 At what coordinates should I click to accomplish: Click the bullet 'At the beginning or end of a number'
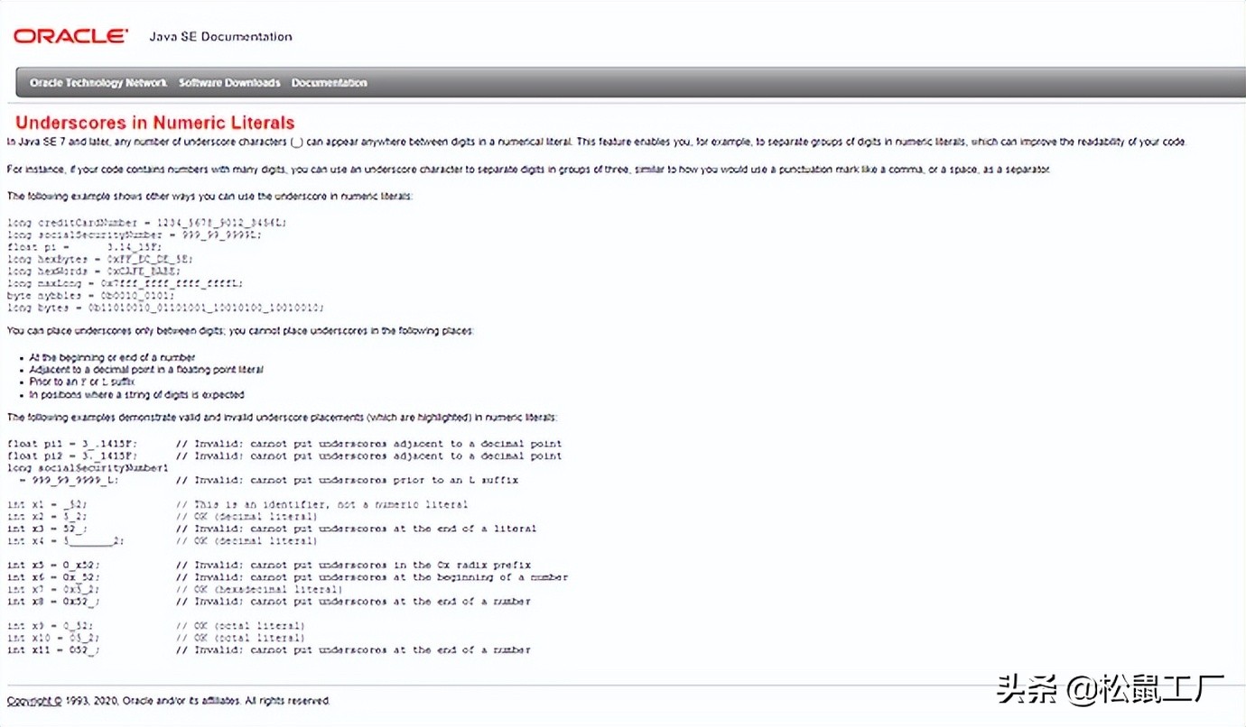pyautogui.click(x=113, y=358)
